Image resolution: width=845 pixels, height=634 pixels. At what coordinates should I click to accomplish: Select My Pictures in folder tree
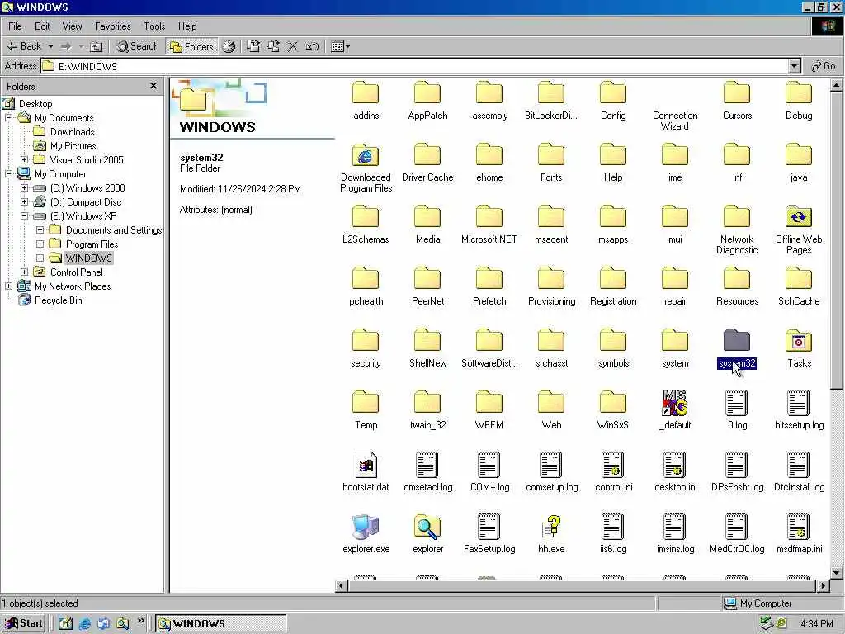click(73, 145)
